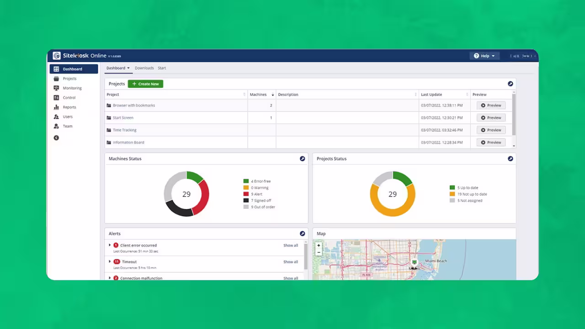Click the red 1 badge for Client error
This screenshot has width=585, height=329.
pyautogui.click(x=116, y=245)
